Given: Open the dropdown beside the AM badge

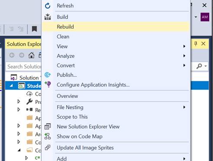Looking at the screenshot, I should tap(196, 17).
